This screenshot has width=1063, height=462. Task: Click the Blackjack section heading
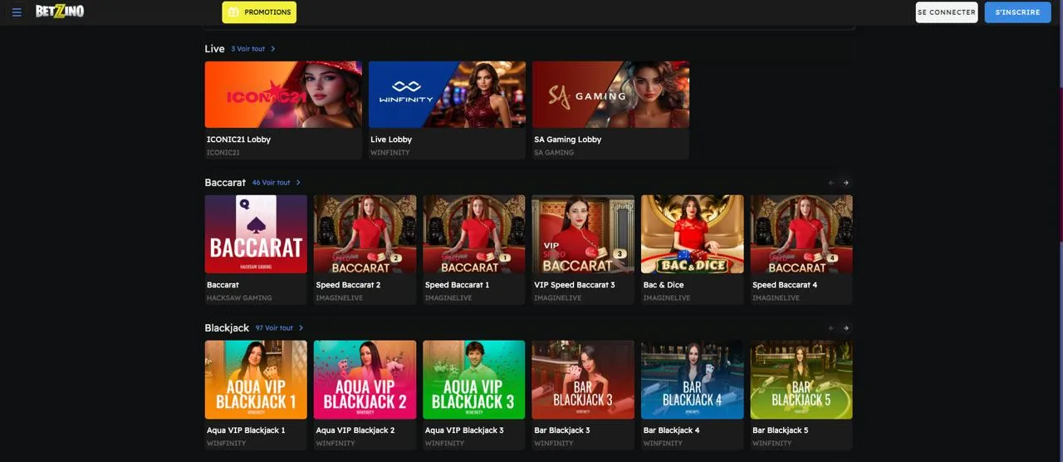[227, 328]
